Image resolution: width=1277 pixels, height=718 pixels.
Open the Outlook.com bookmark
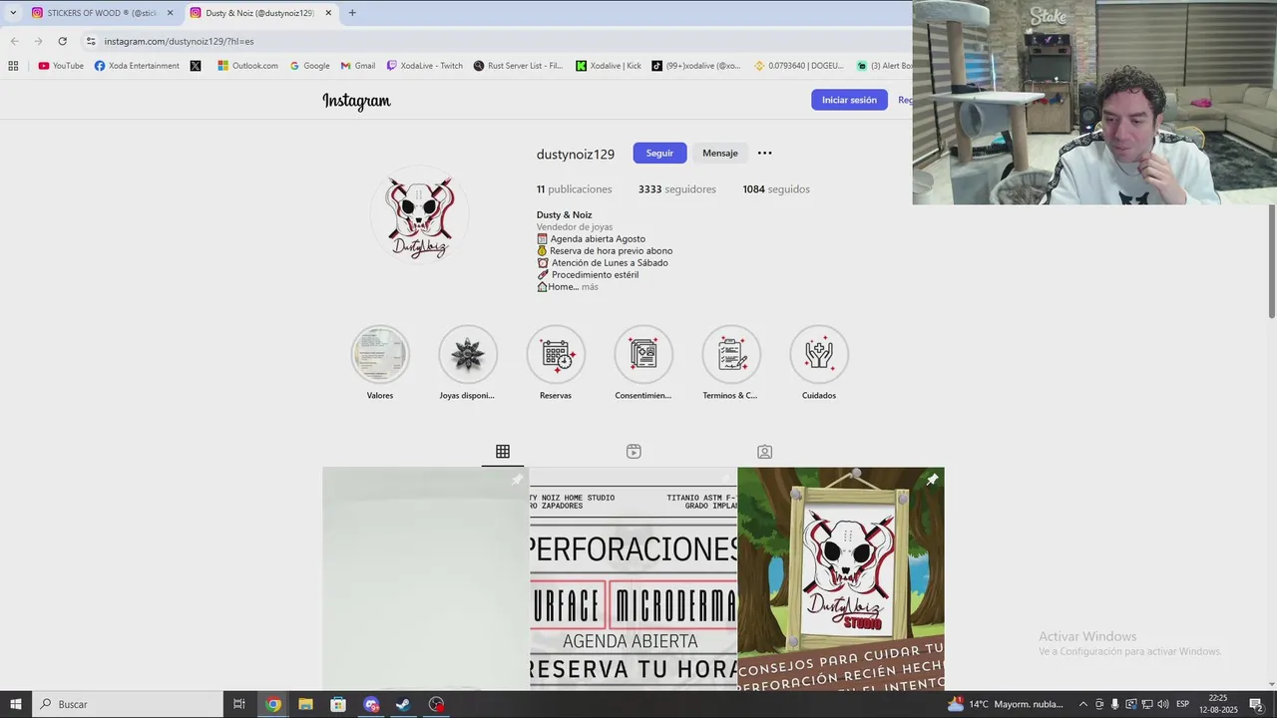tap(248, 66)
